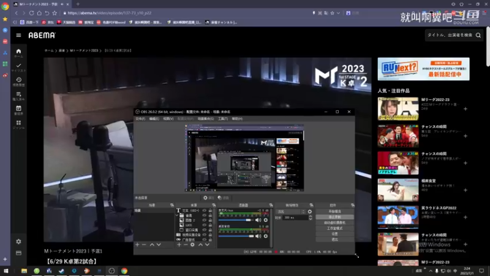Enable Studio Mode in OBS Controls
The image size is (490, 276).
pyautogui.click(x=334, y=228)
